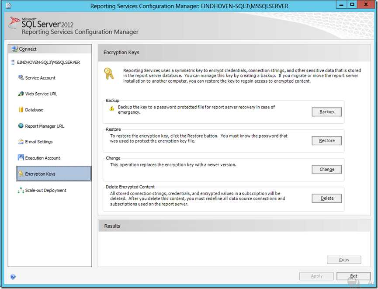This screenshot has width=378, height=289.
Task: Click the Copy button in Results
Action: pyautogui.click(x=344, y=260)
